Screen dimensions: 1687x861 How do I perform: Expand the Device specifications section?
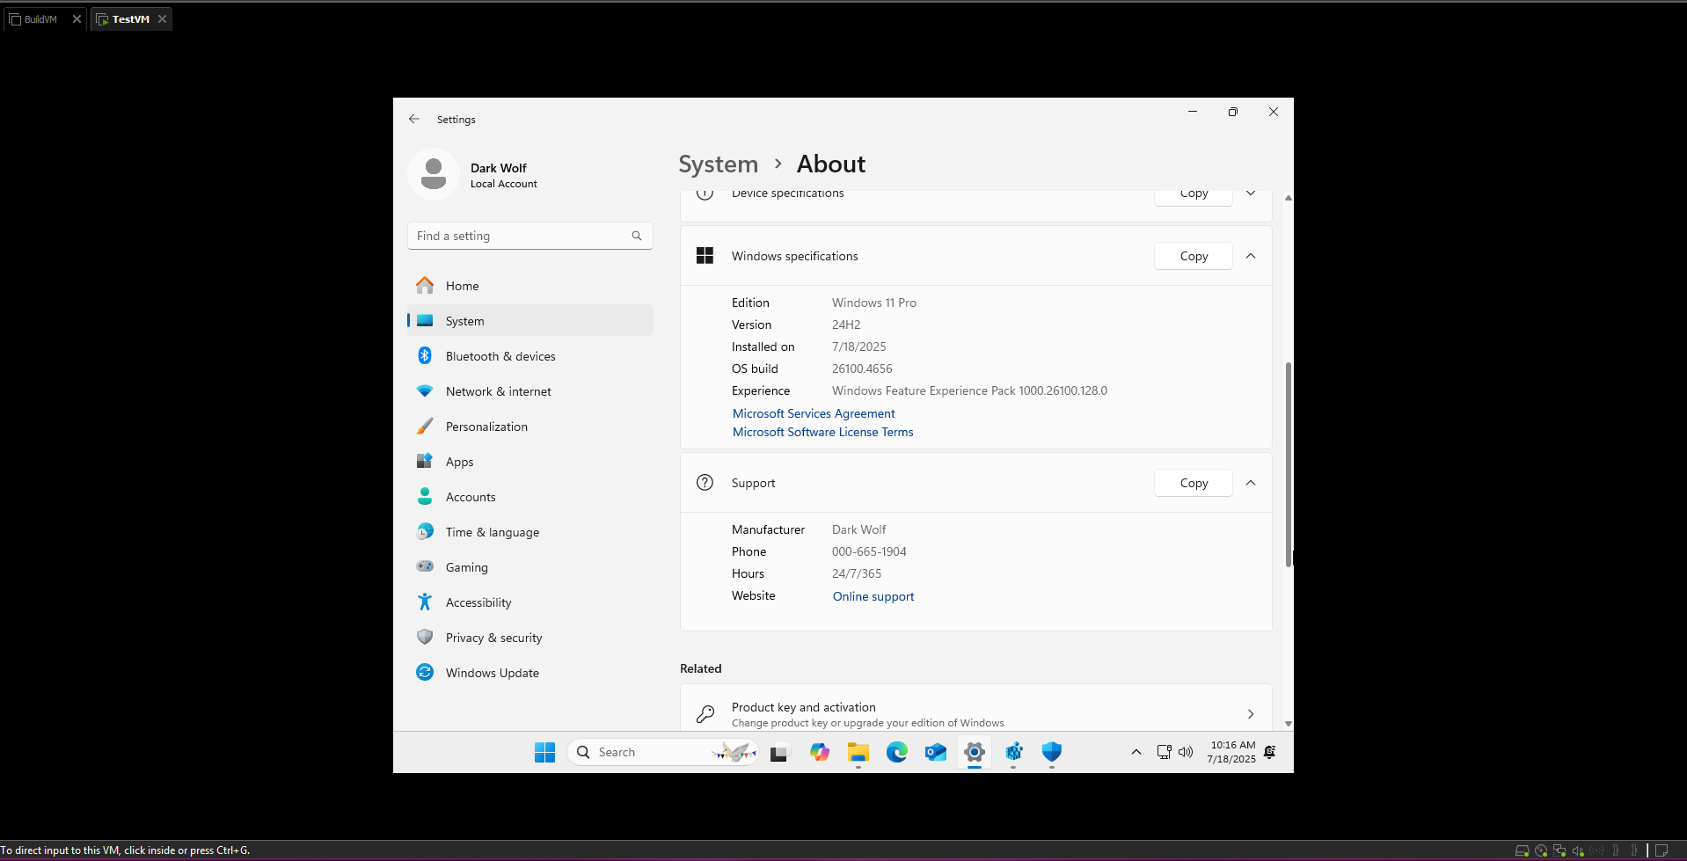point(1251,193)
